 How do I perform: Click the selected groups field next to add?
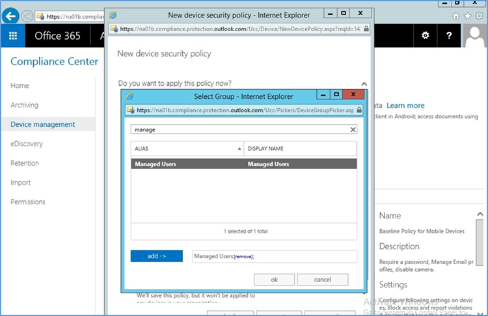pyautogui.click(x=275, y=256)
